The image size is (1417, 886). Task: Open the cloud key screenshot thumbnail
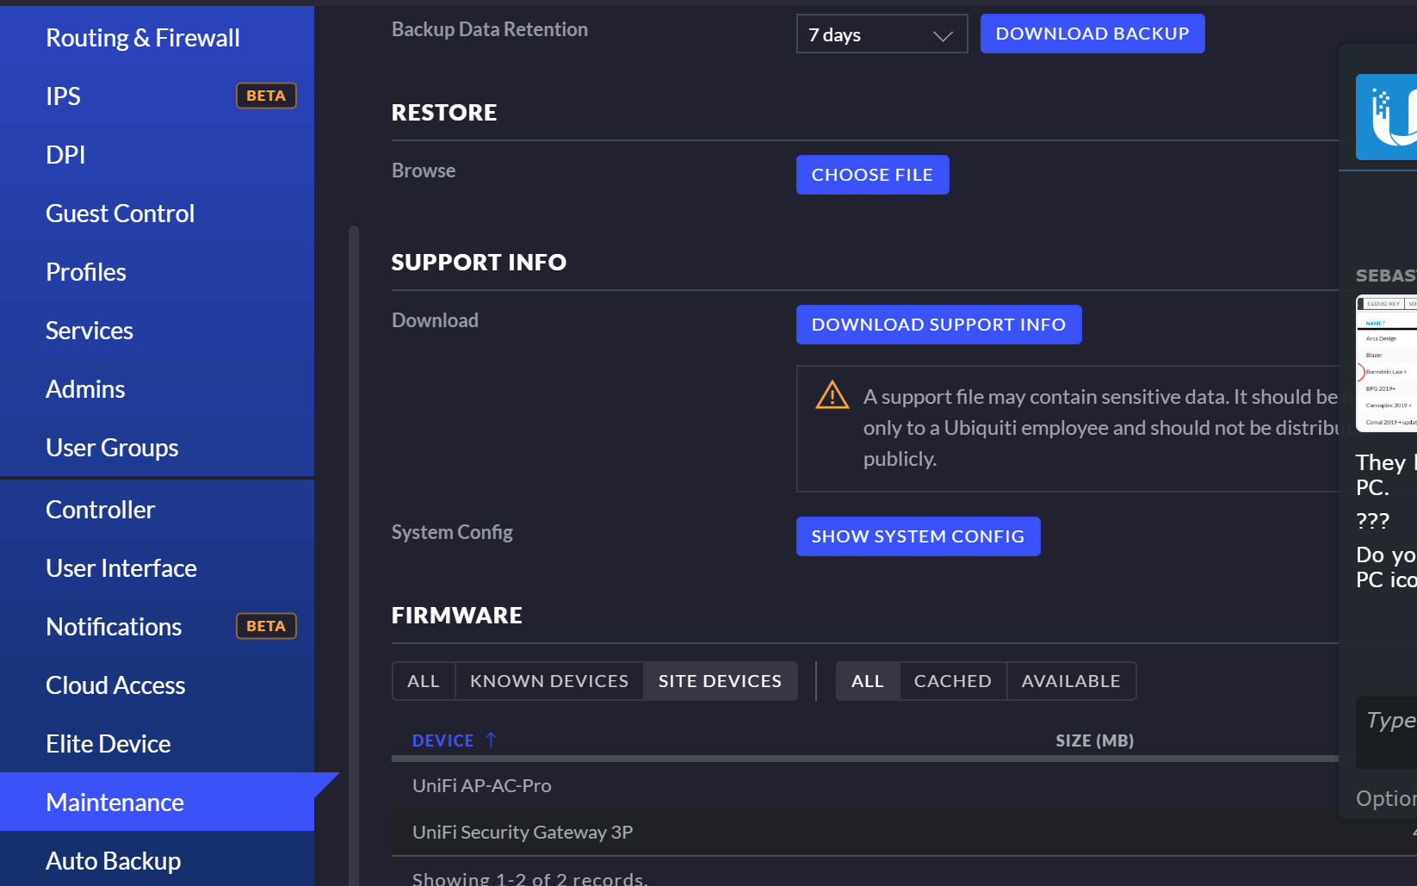(1388, 363)
